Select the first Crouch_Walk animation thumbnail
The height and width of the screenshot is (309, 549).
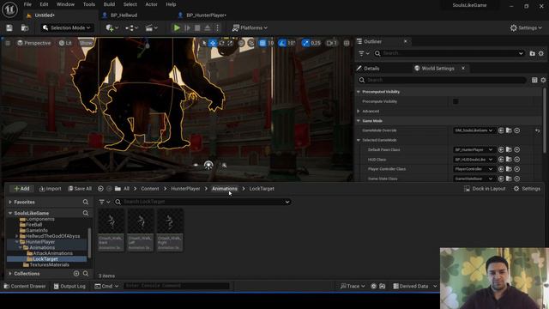pos(111,229)
